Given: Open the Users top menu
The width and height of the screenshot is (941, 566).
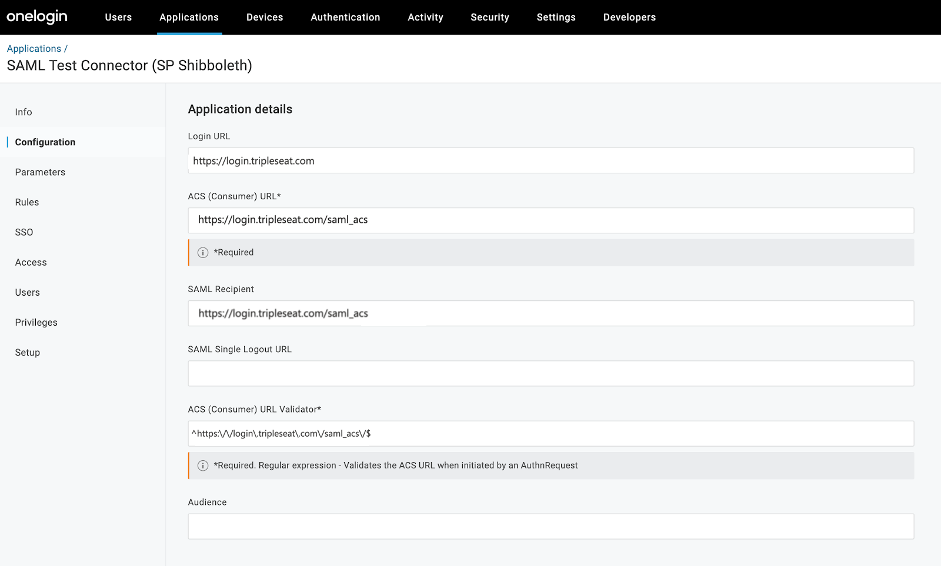Looking at the screenshot, I should (x=118, y=17).
